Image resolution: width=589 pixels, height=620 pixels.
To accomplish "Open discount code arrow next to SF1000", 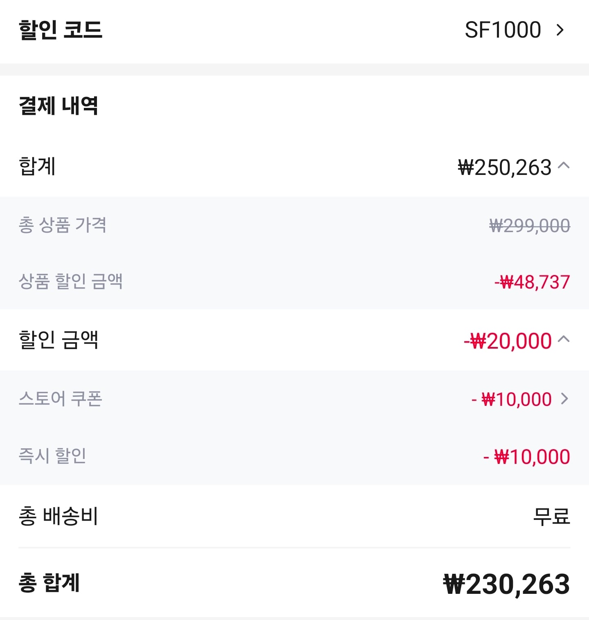I will click(x=560, y=30).
